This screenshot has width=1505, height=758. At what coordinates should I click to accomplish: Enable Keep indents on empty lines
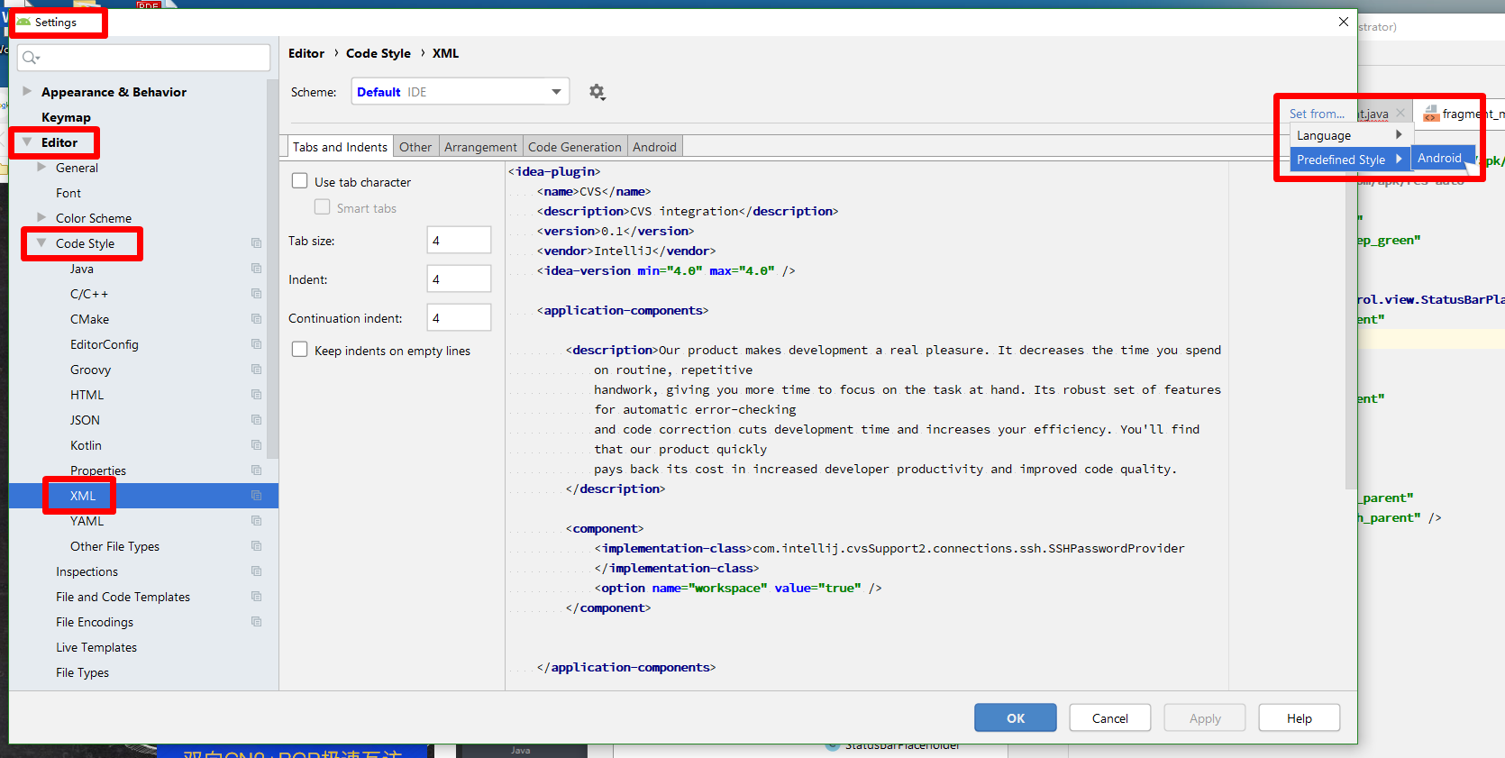tap(300, 350)
